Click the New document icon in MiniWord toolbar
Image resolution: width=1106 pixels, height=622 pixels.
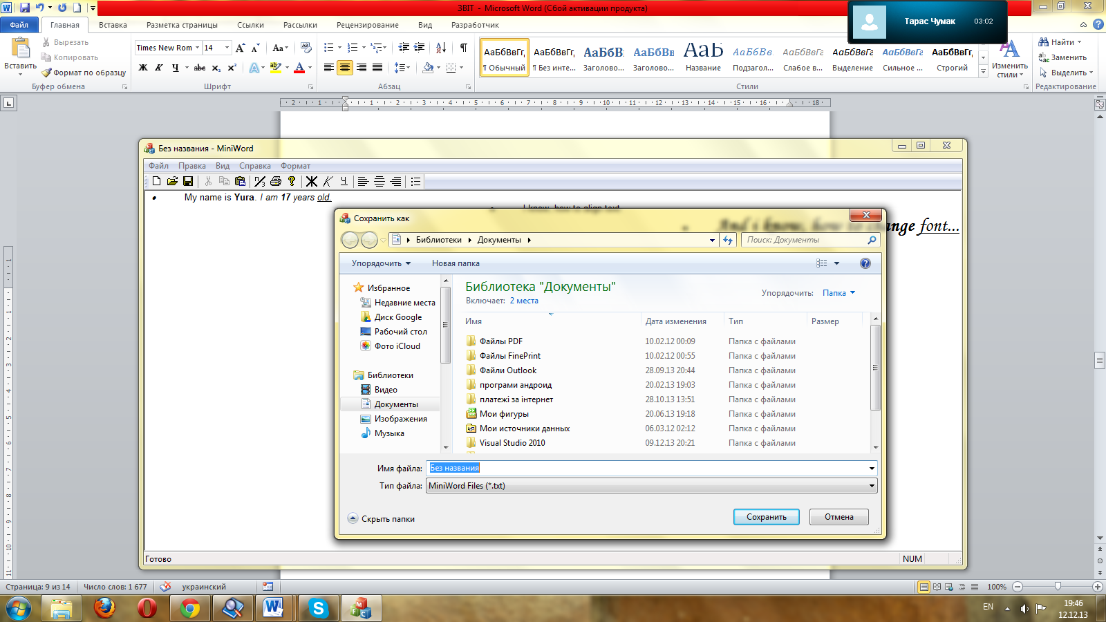click(x=157, y=181)
